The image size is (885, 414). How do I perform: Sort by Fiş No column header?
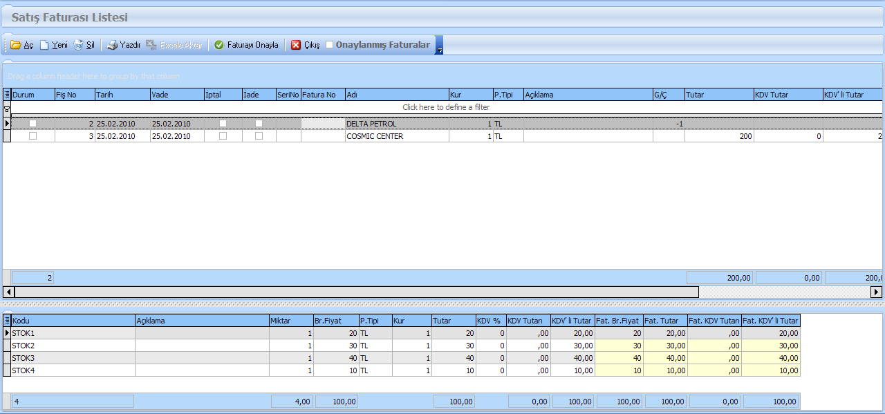coord(75,95)
